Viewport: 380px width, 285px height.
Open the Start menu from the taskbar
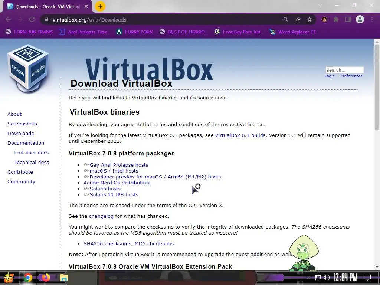pos(9,278)
